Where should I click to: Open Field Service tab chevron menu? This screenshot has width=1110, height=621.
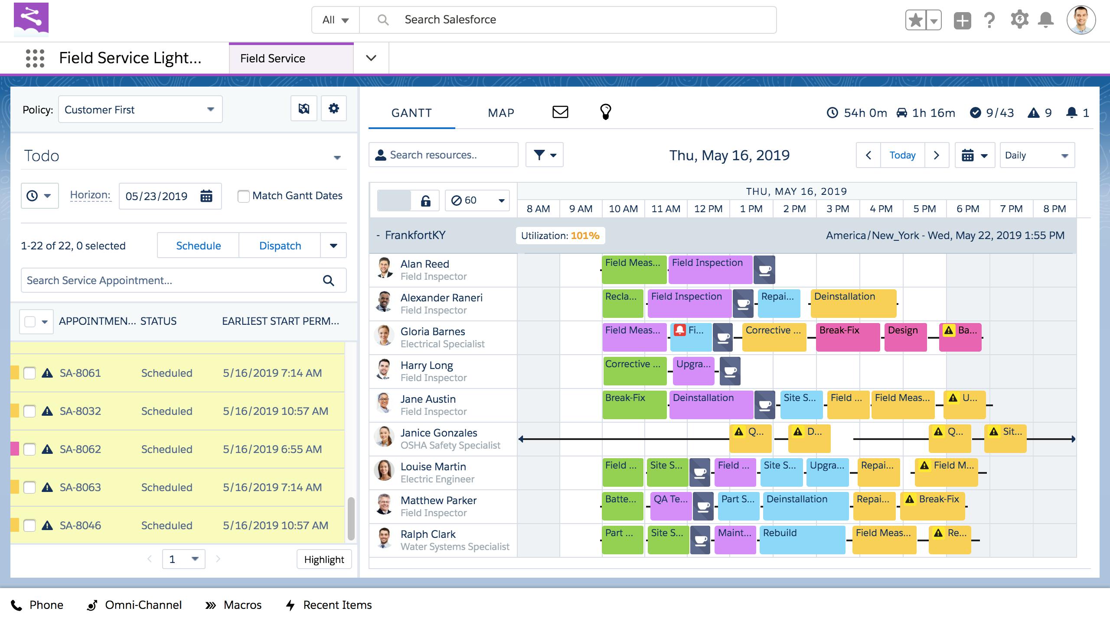click(x=371, y=58)
